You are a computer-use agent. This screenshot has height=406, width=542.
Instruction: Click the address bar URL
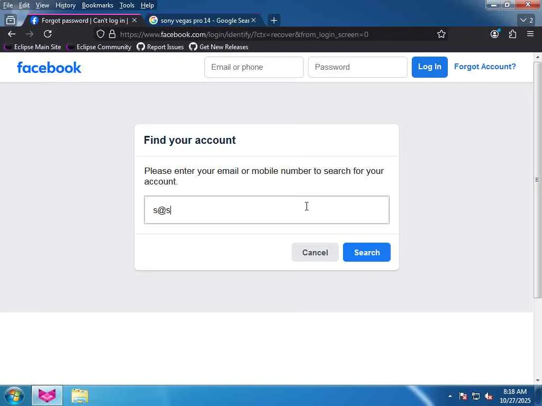coord(244,34)
